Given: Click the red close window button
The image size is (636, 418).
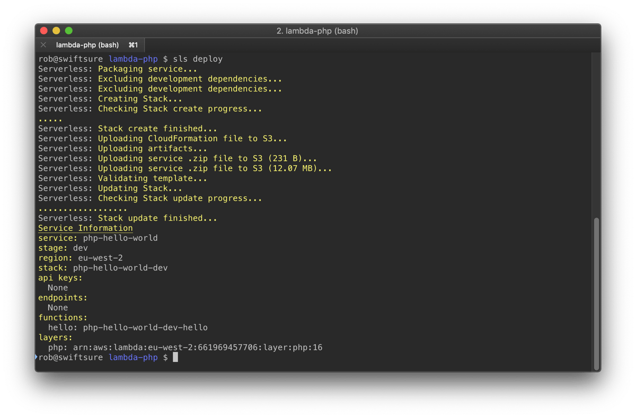Looking at the screenshot, I should (x=44, y=31).
